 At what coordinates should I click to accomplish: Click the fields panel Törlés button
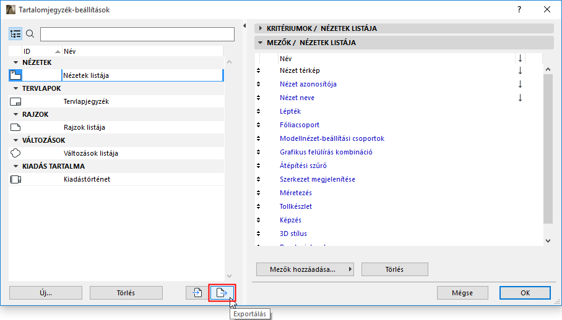point(395,269)
